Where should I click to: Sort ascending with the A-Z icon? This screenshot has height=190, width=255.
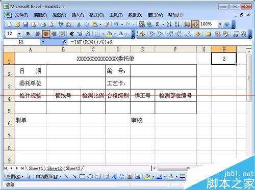pos(169,24)
